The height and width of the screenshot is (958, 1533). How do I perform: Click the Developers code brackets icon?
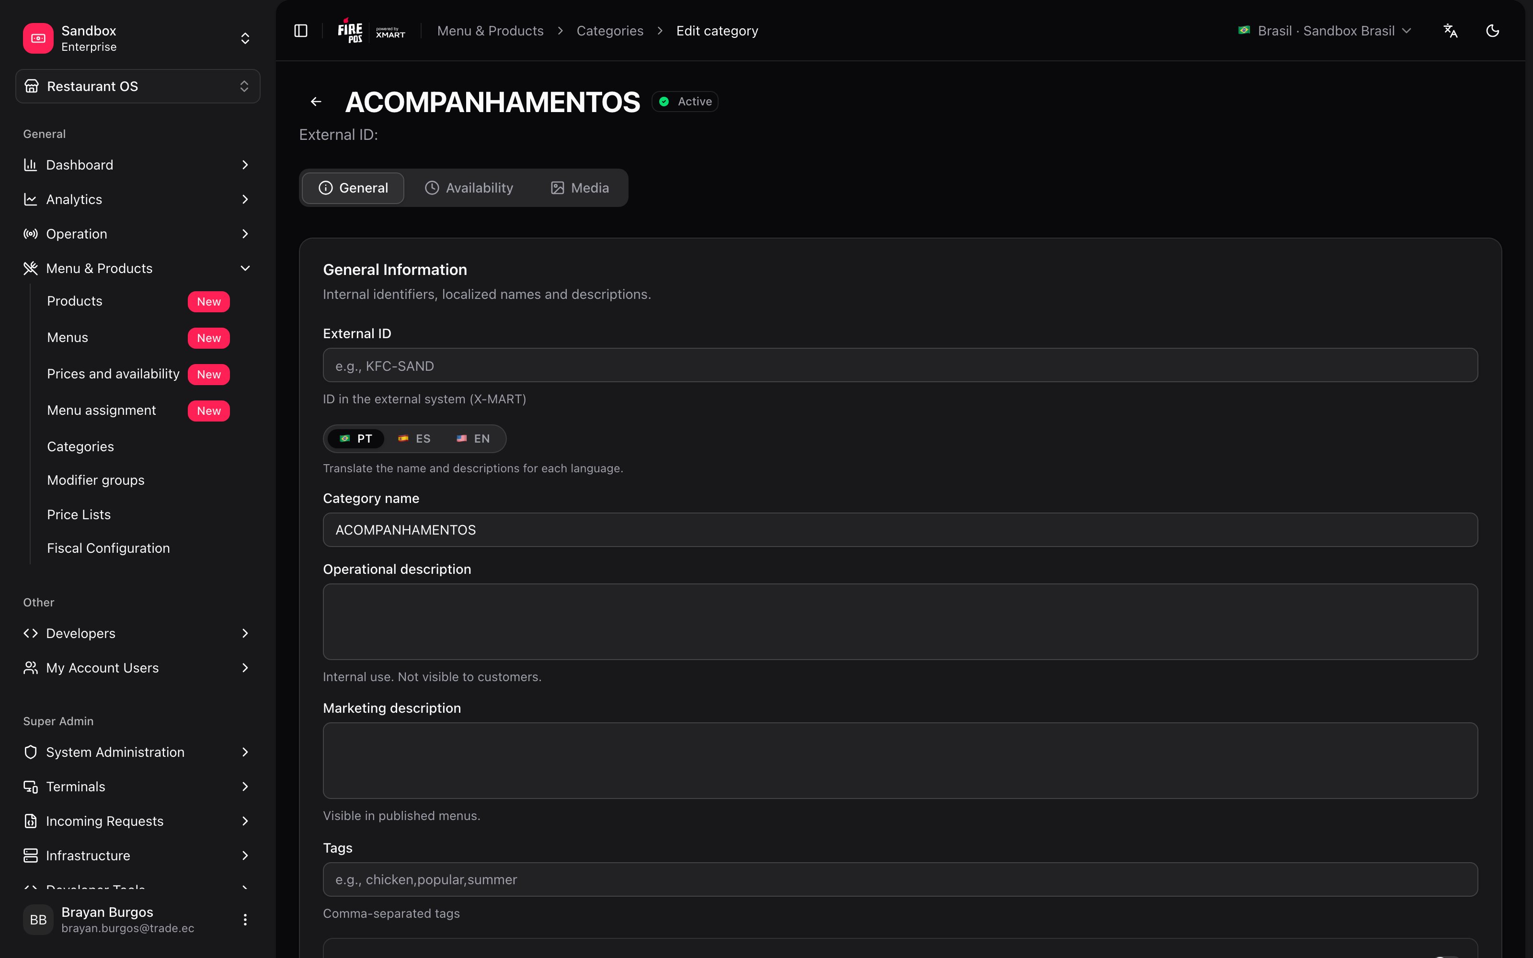[30, 633]
